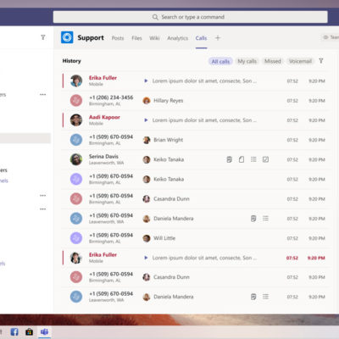Select the All calls filter pill
Viewport: 339px width, 339px height.
[220, 61]
